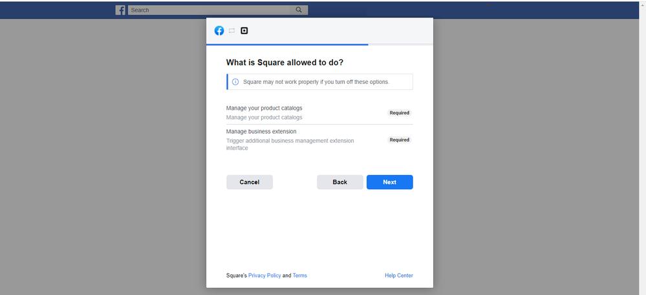Click Required badge for product catalogs

(x=399, y=113)
